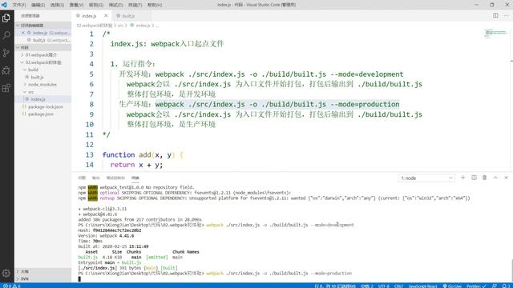This screenshot has height=288, width=513.
Task: Split the terminal pane
Action: pyautogui.click(x=474, y=178)
